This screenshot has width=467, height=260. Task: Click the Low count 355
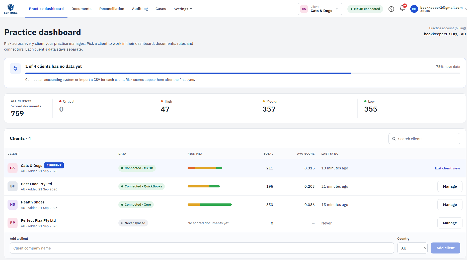pyautogui.click(x=371, y=109)
